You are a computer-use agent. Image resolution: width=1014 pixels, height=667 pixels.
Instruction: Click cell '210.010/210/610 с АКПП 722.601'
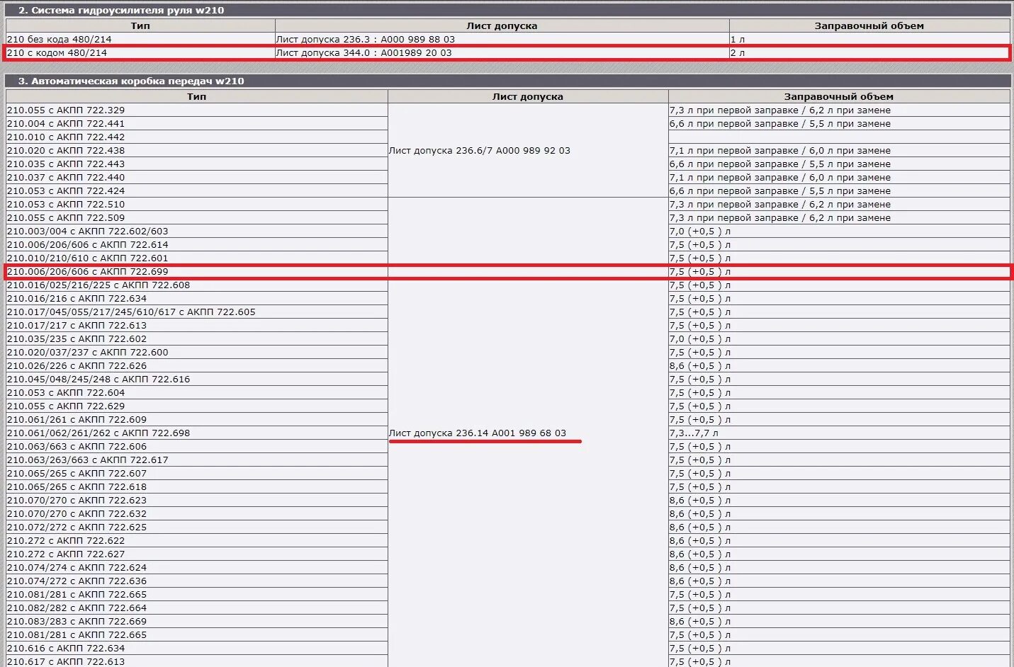(197, 258)
